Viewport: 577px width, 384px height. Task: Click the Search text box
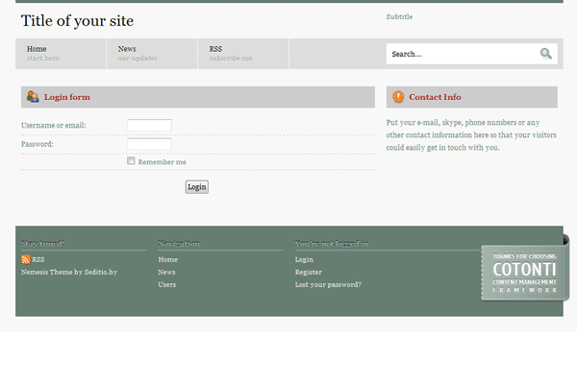[462, 54]
